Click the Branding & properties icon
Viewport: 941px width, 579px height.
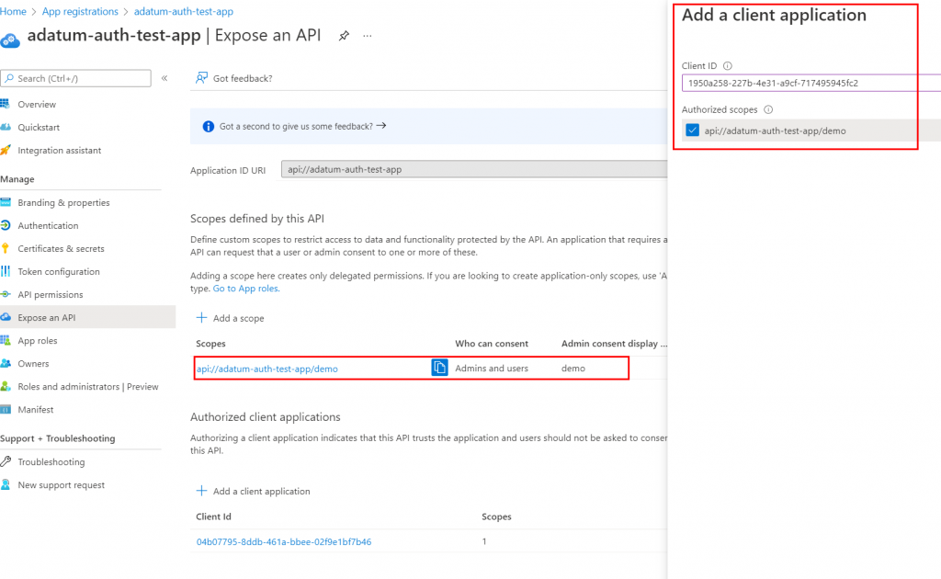click(x=6, y=202)
